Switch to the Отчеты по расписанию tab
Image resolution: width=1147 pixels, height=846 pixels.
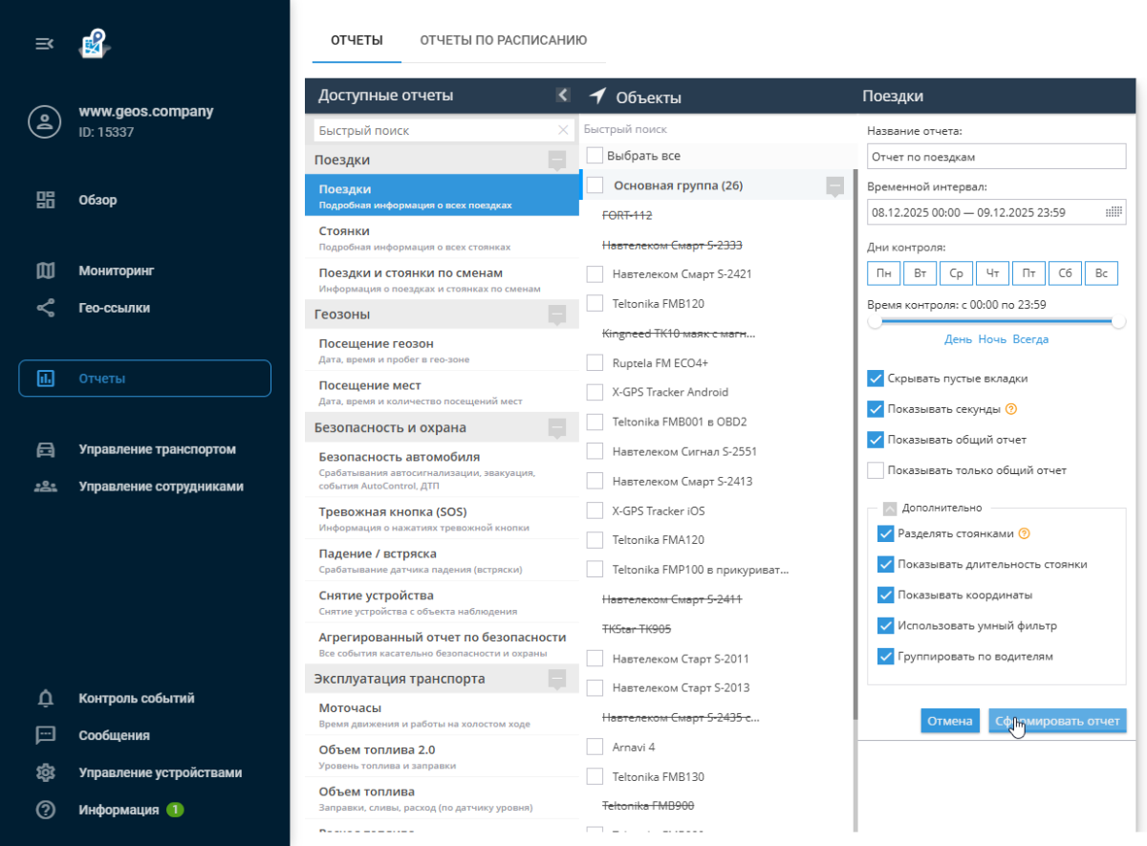(x=503, y=40)
